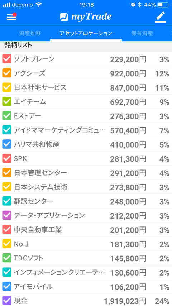Uncheck the ソフトブレーン checkbox
The image size is (172, 306).
7,59
